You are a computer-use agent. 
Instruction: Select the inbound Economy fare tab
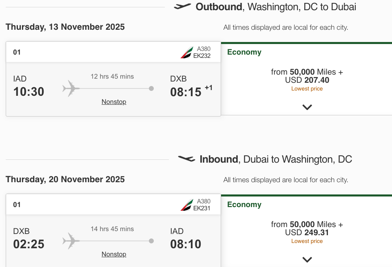[244, 205]
